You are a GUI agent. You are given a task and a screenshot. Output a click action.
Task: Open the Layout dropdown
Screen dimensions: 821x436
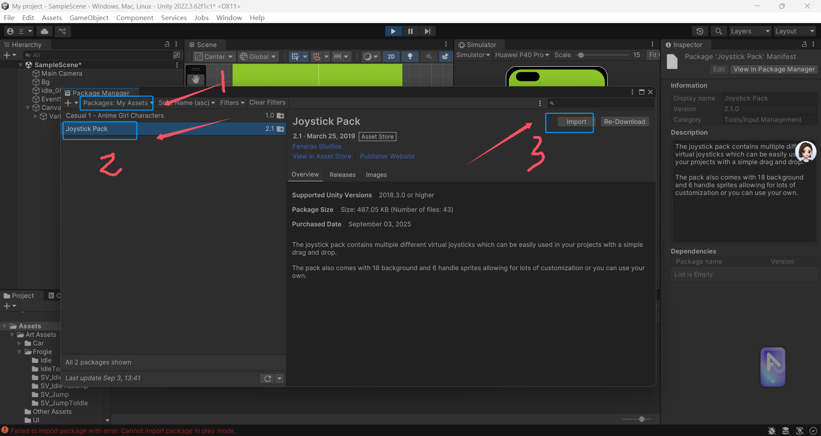(x=794, y=31)
